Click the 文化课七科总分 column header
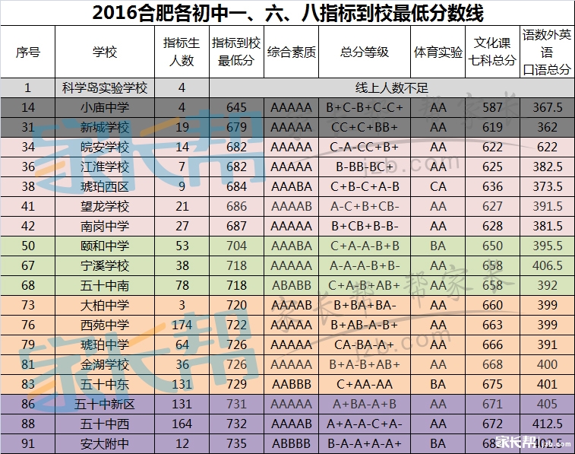 point(492,52)
